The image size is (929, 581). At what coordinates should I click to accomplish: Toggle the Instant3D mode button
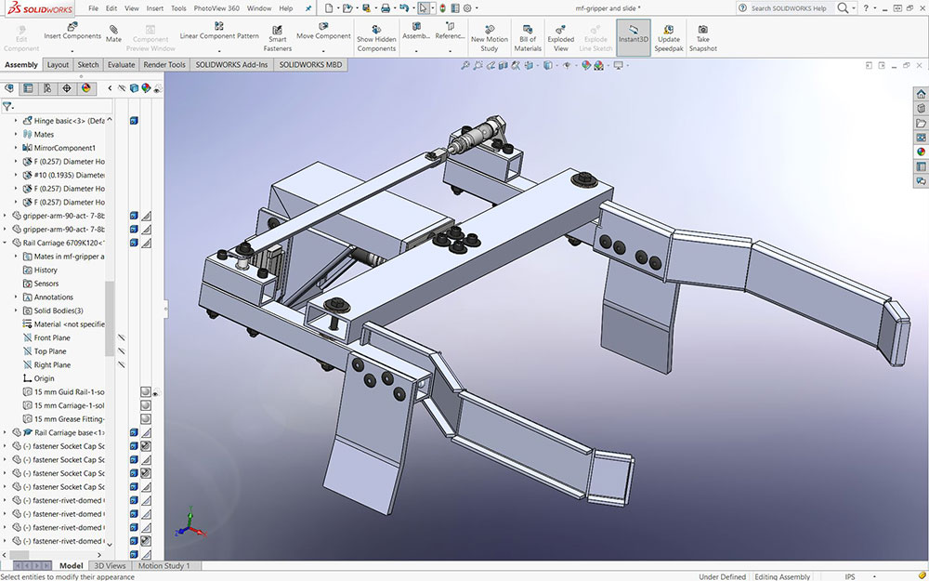click(634, 35)
